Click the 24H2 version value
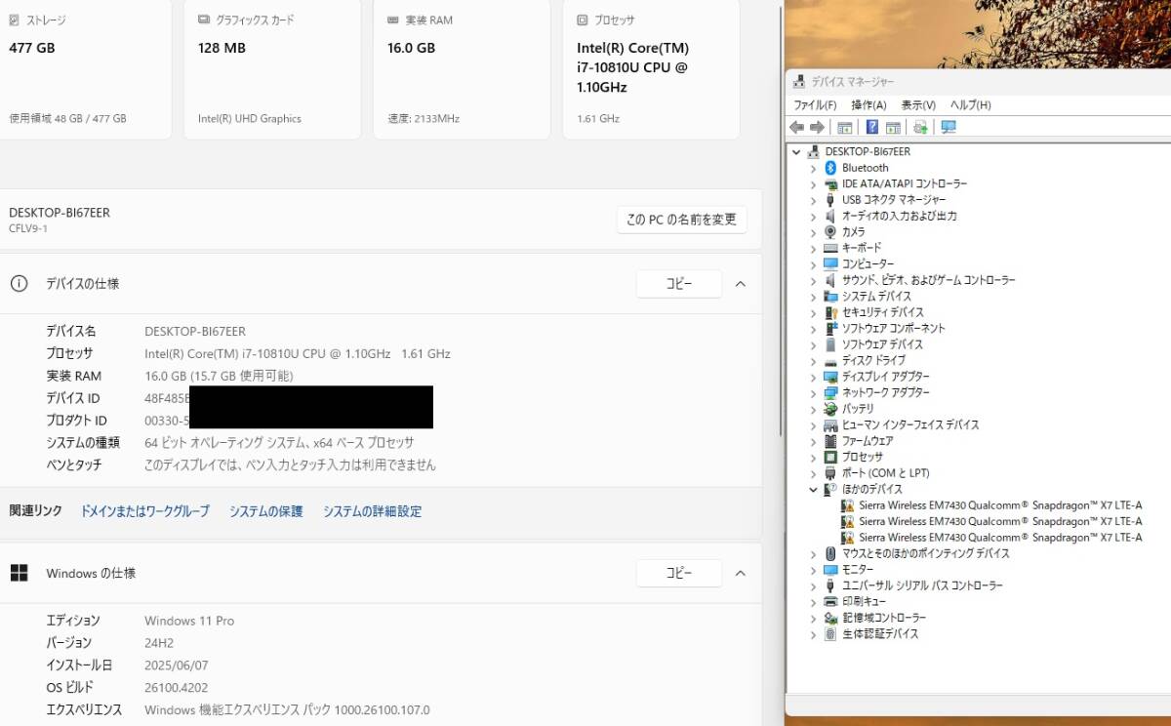 tap(157, 643)
